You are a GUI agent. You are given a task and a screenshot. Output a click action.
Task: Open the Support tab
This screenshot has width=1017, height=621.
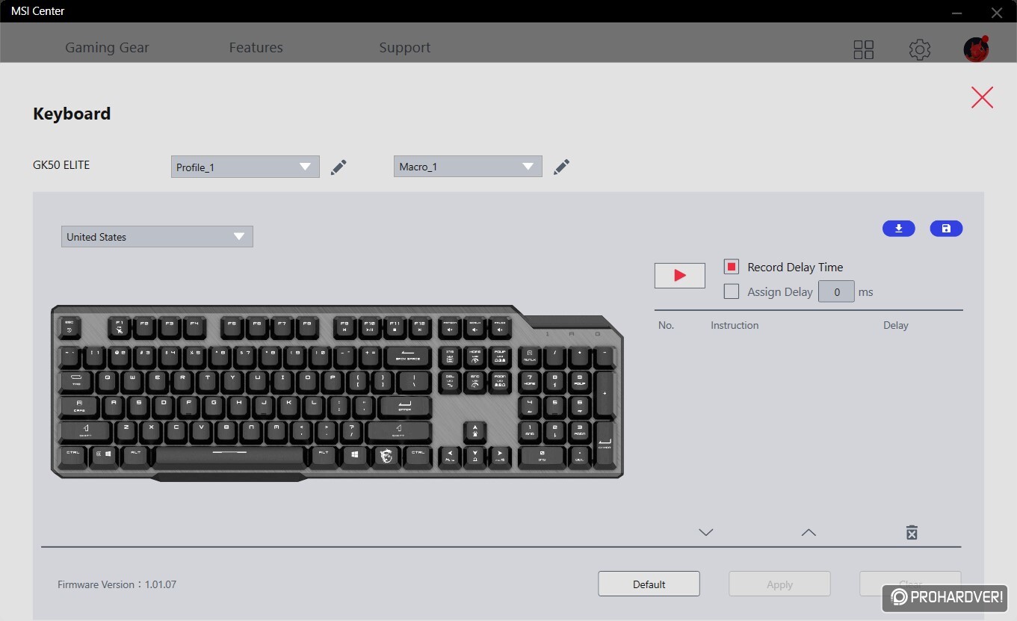(404, 47)
